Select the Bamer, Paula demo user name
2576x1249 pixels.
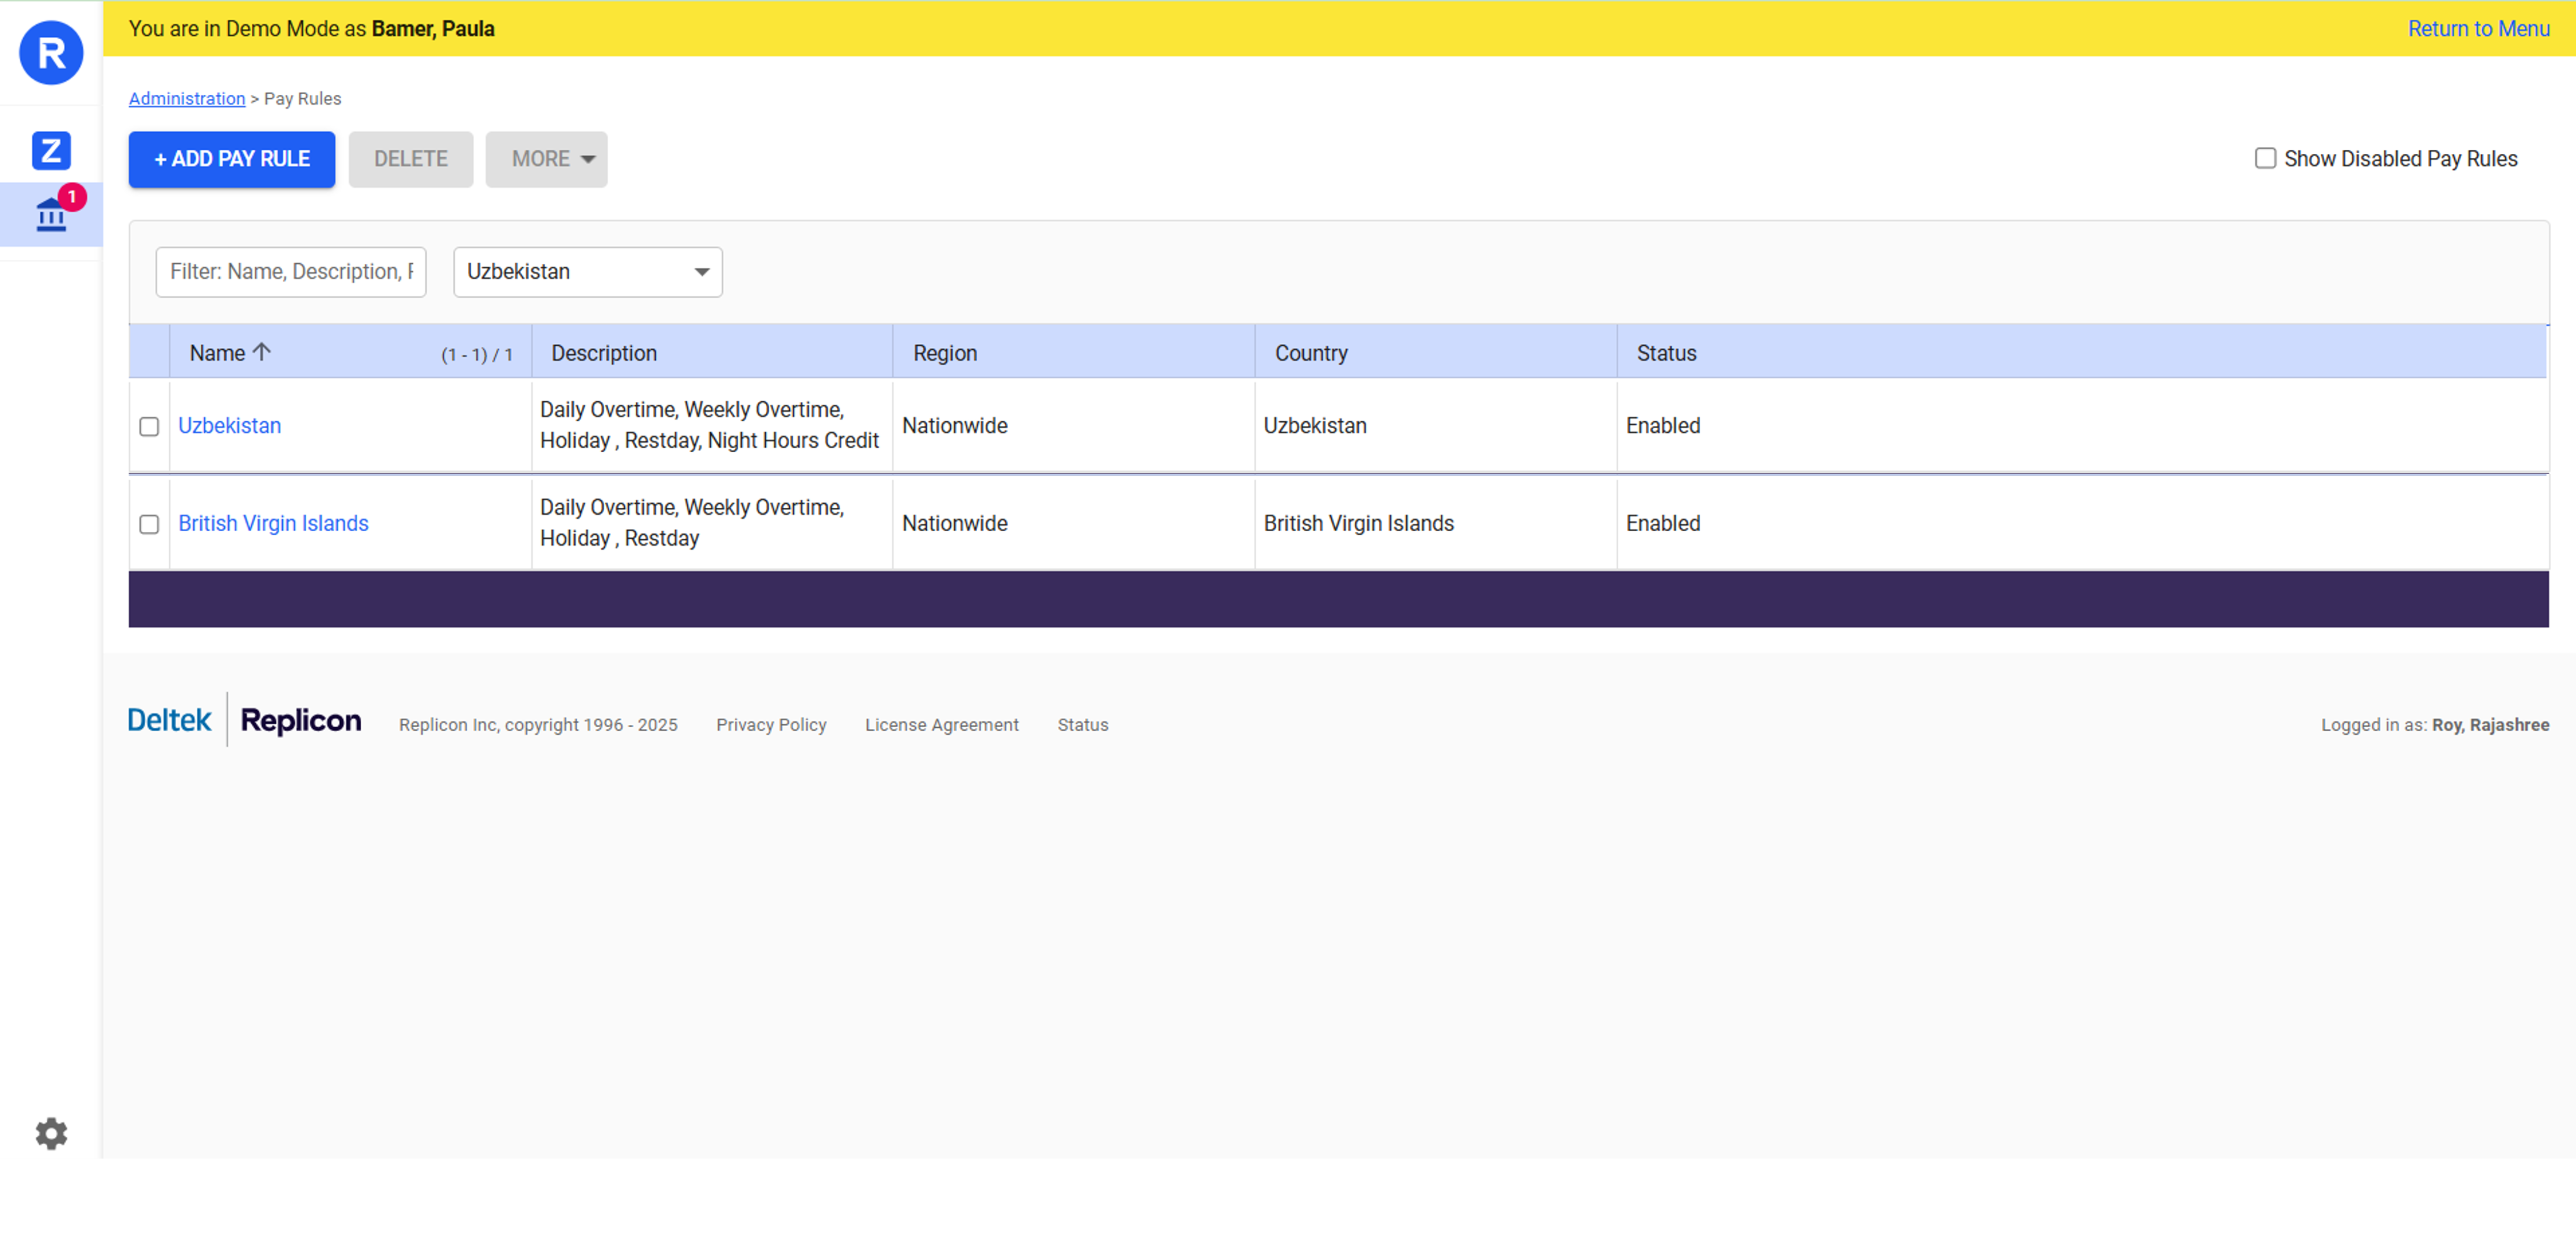433,29
